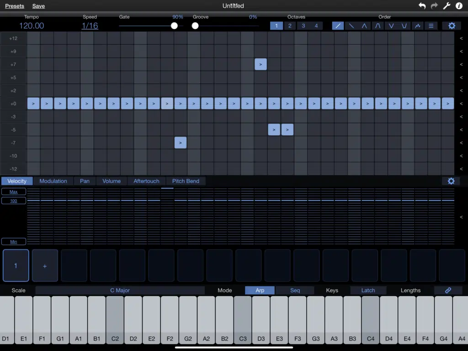Switch to the Pitch Bend tab

coord(186,181)
